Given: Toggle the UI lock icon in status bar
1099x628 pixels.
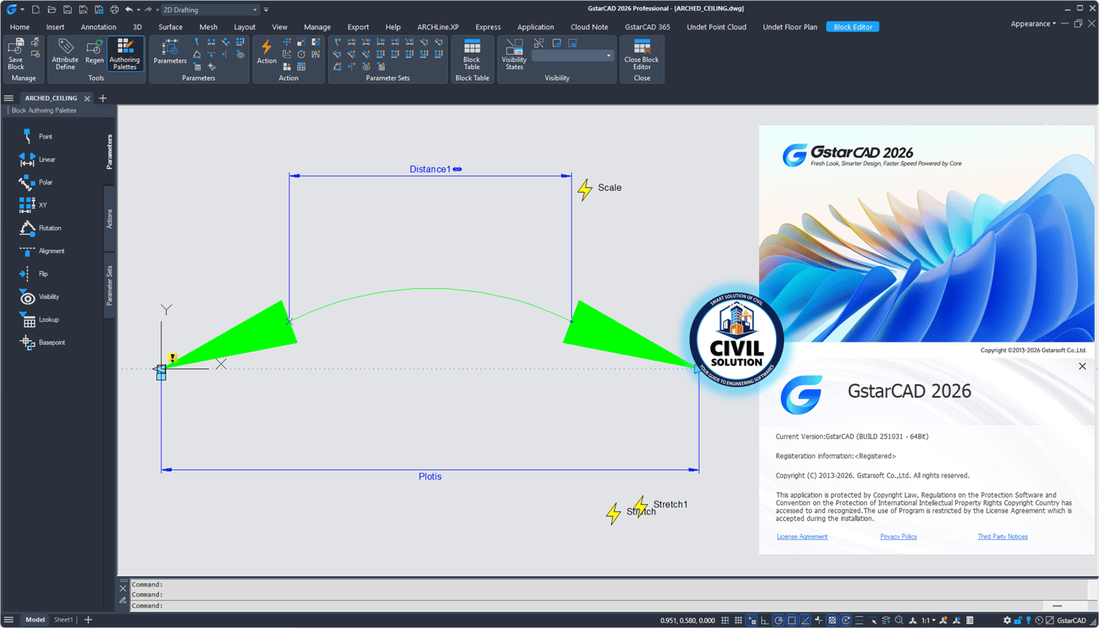Looking at the screenshot, I should pos(1018,621).
